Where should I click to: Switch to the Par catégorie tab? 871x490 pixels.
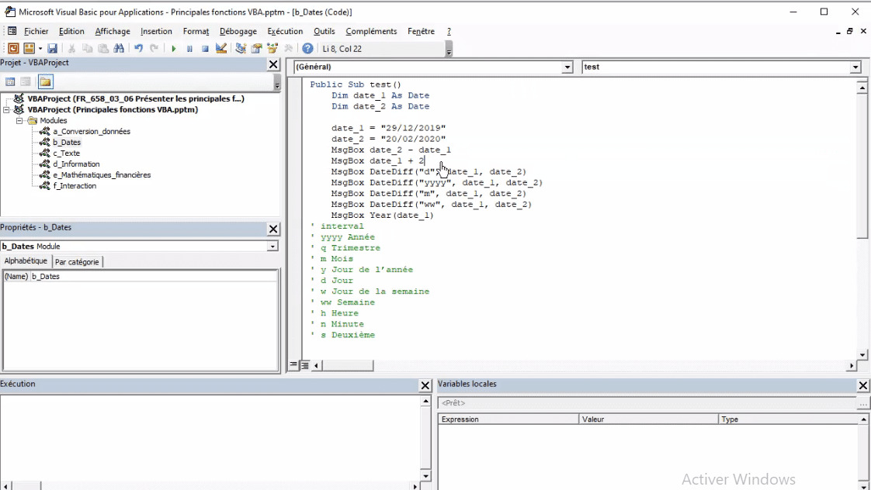(77, 262)
